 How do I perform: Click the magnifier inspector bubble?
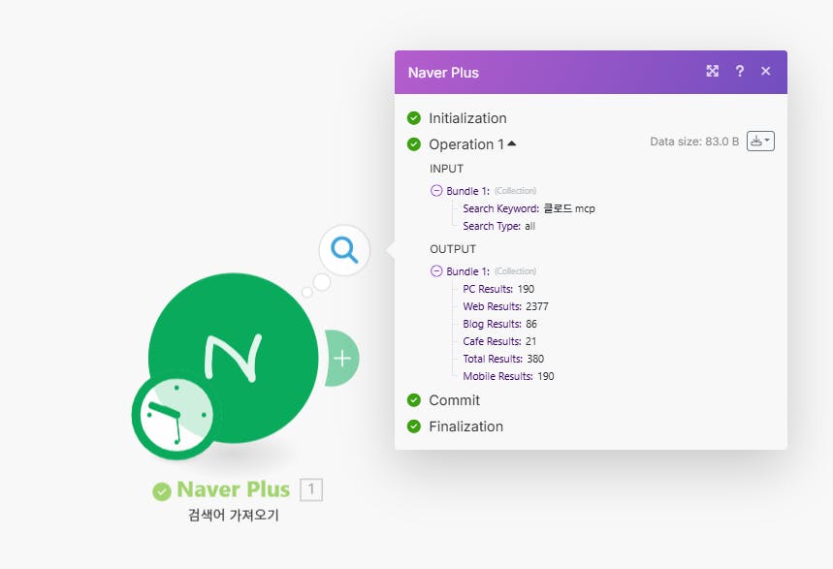tap(344, 250)
